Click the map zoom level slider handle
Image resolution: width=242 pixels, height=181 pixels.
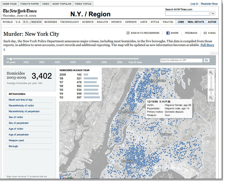[x=211, y=90]
